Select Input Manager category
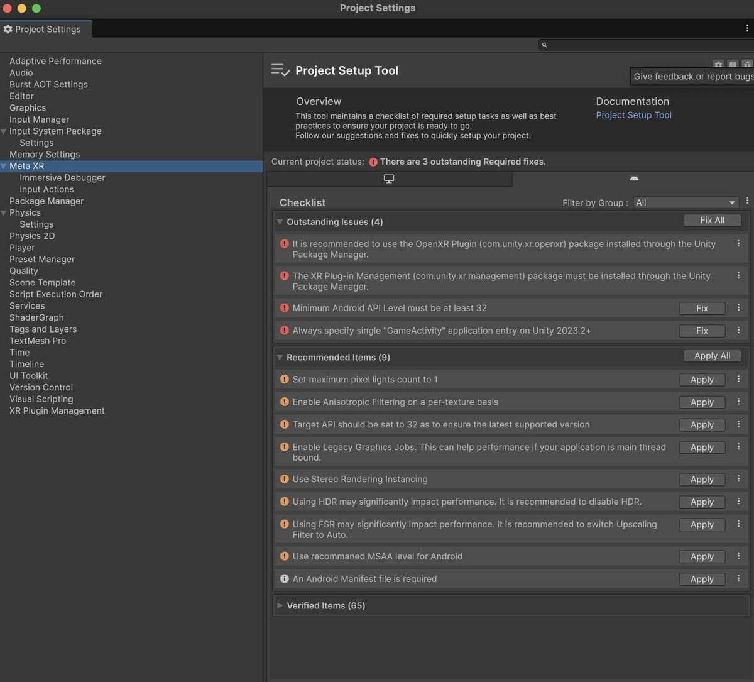Viewport: 754px width, 682px height. pos(39,119)
